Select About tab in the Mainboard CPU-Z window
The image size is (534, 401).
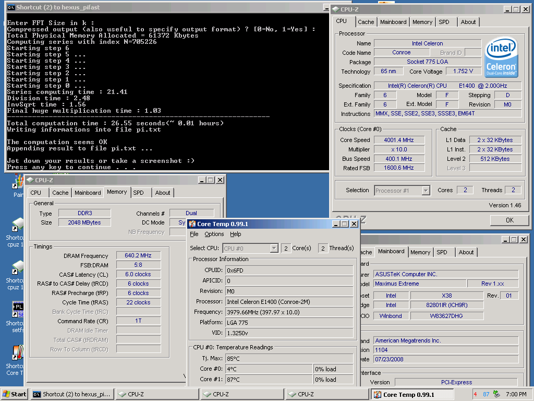tap(466, 252)
